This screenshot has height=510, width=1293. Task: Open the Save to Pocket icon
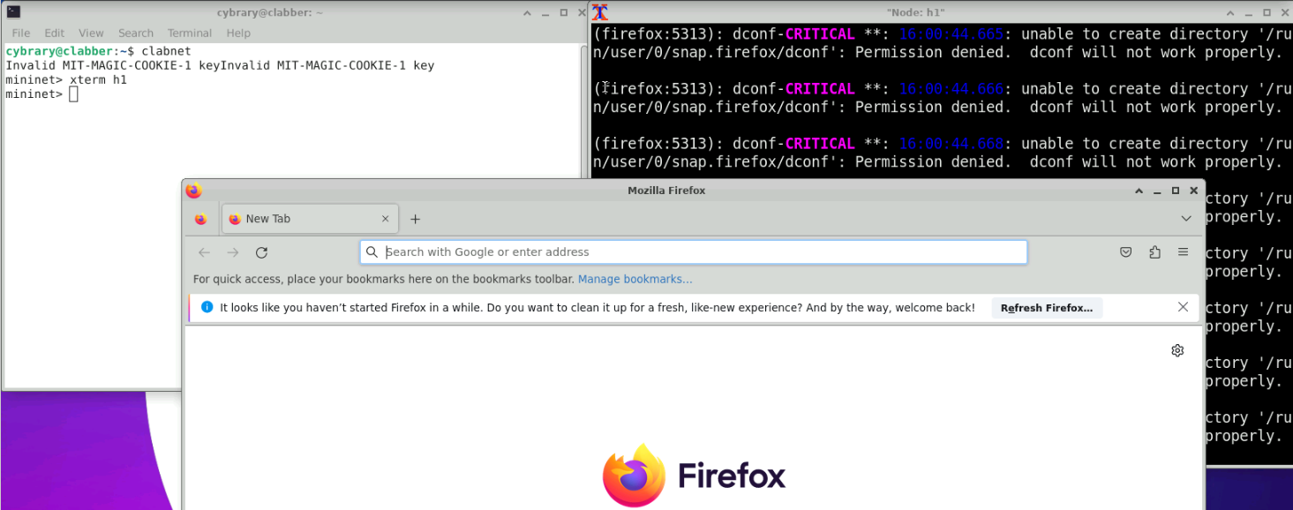pos(1126,252)
